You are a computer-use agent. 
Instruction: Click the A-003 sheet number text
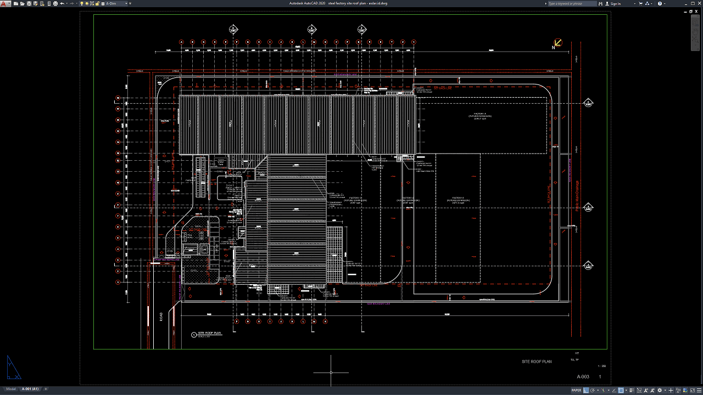coord(583,377)
